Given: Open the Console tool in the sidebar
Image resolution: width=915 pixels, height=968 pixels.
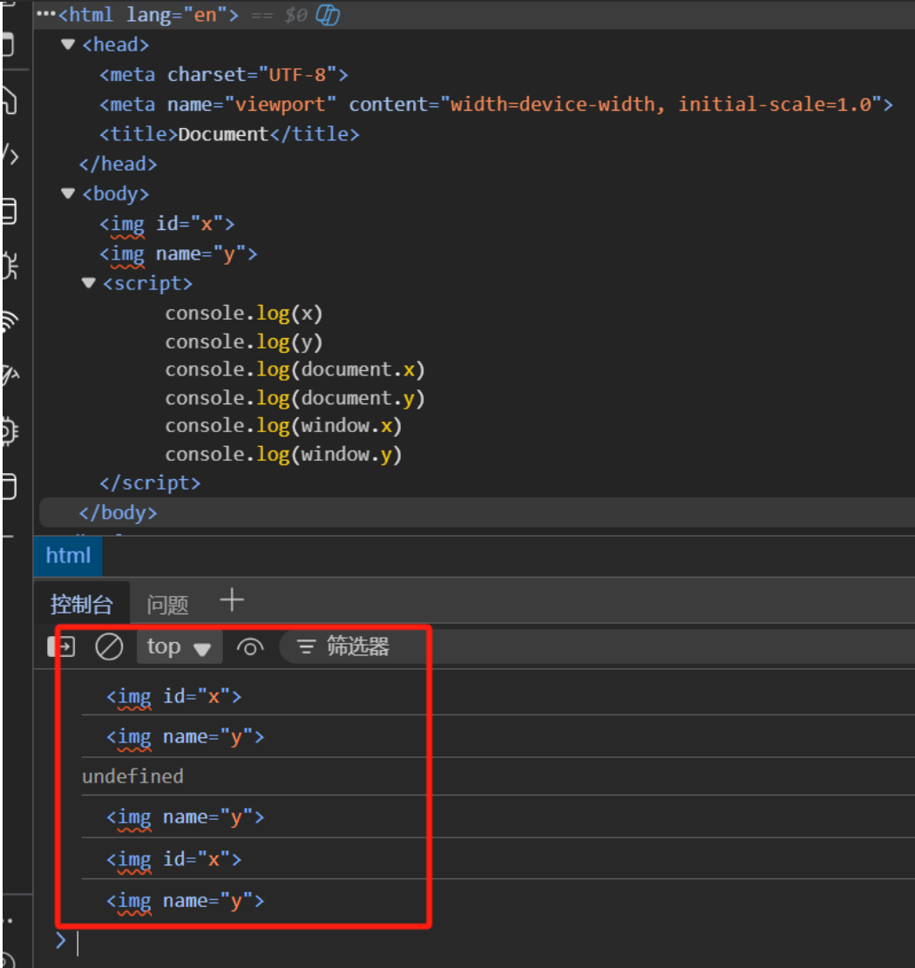Looking at the screenshot, I should [9, 211].
